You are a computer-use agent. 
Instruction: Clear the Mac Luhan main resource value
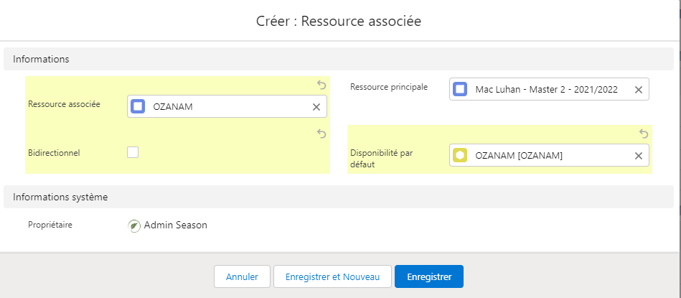pos(638,90)
